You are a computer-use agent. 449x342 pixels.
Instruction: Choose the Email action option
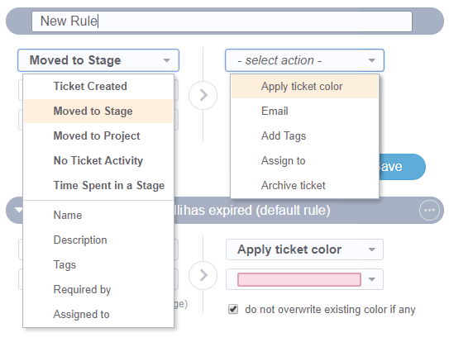pyautogui.click(x=304, y=111)
